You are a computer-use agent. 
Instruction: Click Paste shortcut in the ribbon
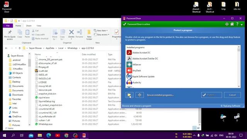coord(40,39)
